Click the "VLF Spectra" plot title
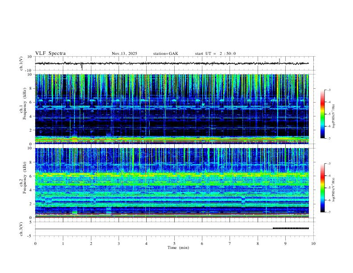The height and width of the screenshot is (273, 353). pos(50,54)
